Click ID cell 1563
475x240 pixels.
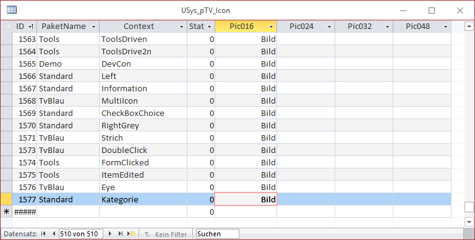point(25,39)
